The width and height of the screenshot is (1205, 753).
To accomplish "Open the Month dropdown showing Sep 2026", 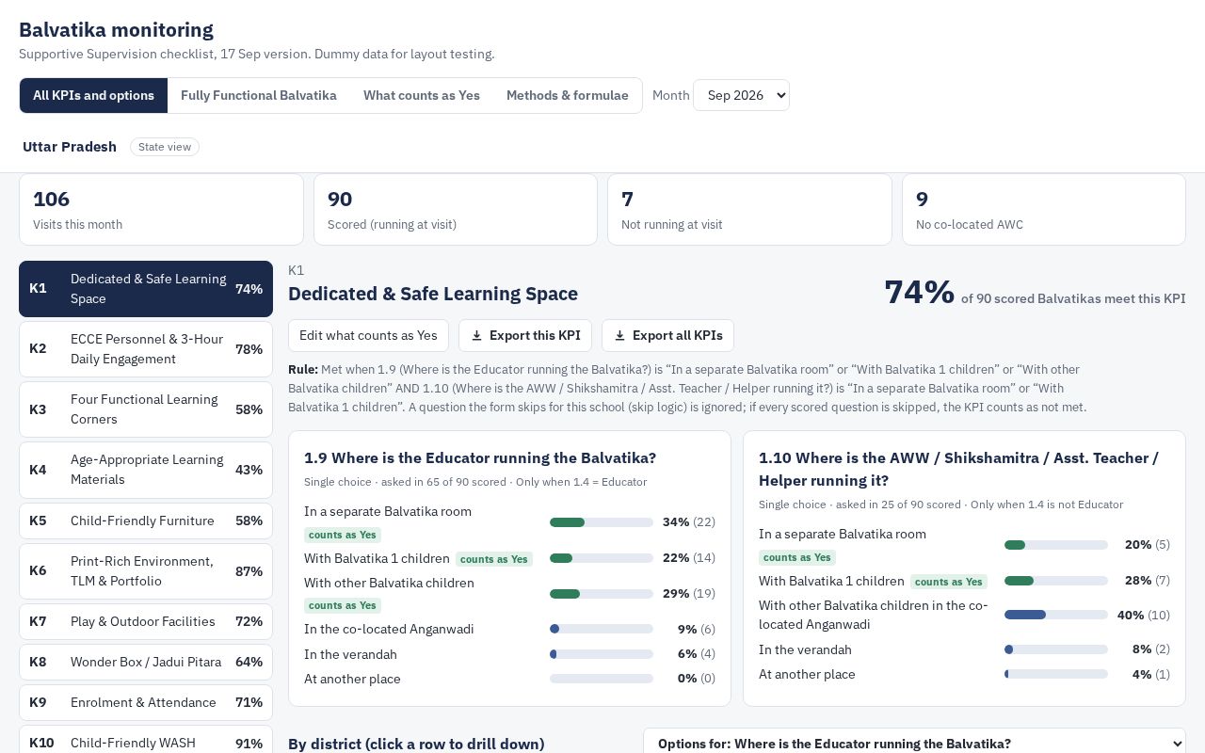I will pos(741,95).
